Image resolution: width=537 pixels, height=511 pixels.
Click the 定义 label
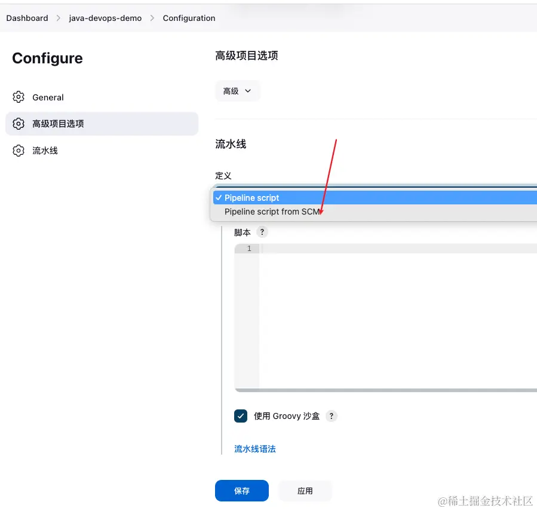(x=223, y=176)
